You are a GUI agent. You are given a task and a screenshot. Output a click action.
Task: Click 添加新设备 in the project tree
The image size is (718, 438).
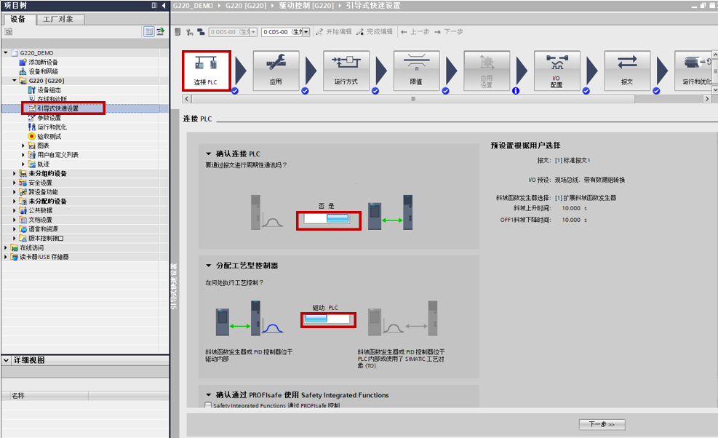coord(43,63)
